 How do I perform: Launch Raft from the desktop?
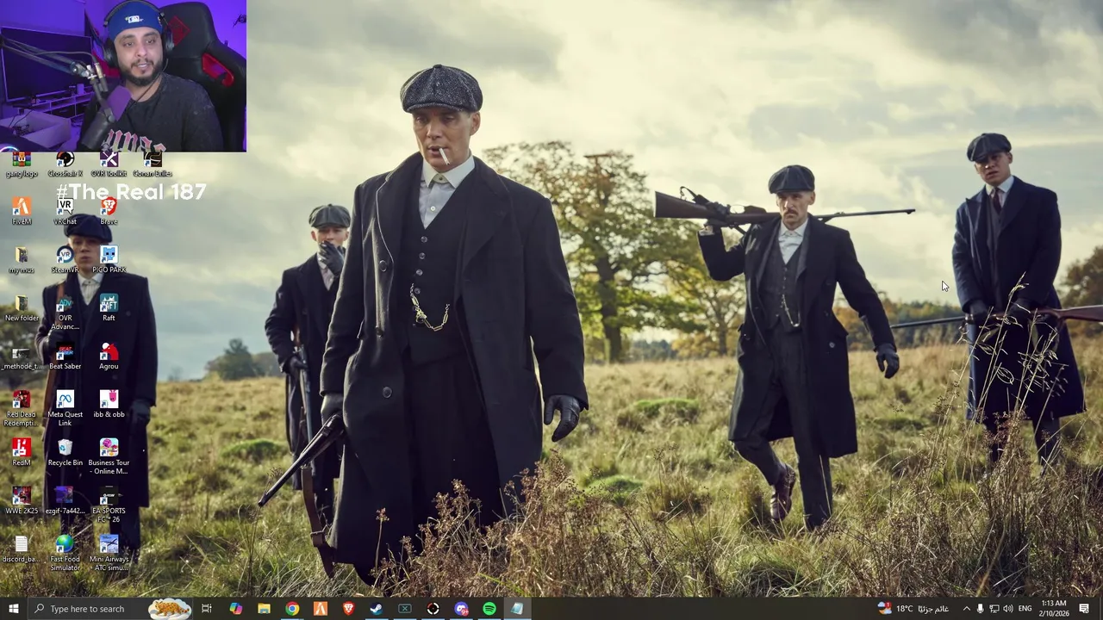[109, 307]
